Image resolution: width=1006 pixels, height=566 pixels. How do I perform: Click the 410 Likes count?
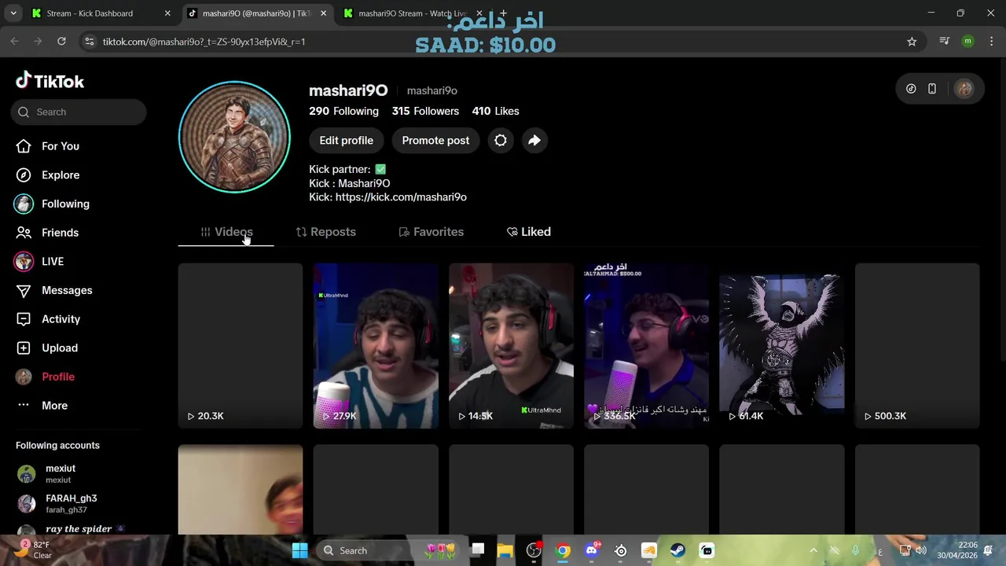click(x=495, y=111)
